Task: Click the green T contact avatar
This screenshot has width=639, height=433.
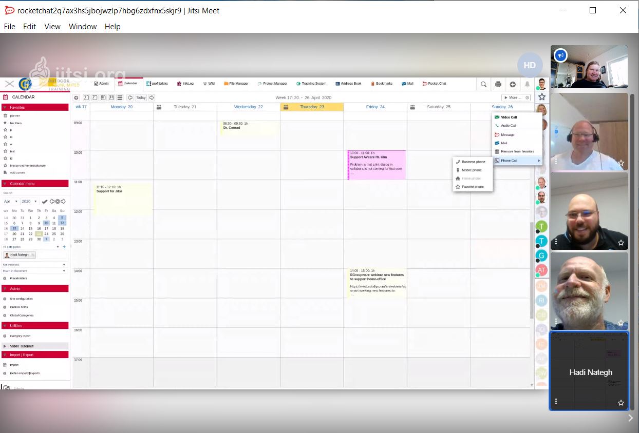Action: [x=541, y=226]
